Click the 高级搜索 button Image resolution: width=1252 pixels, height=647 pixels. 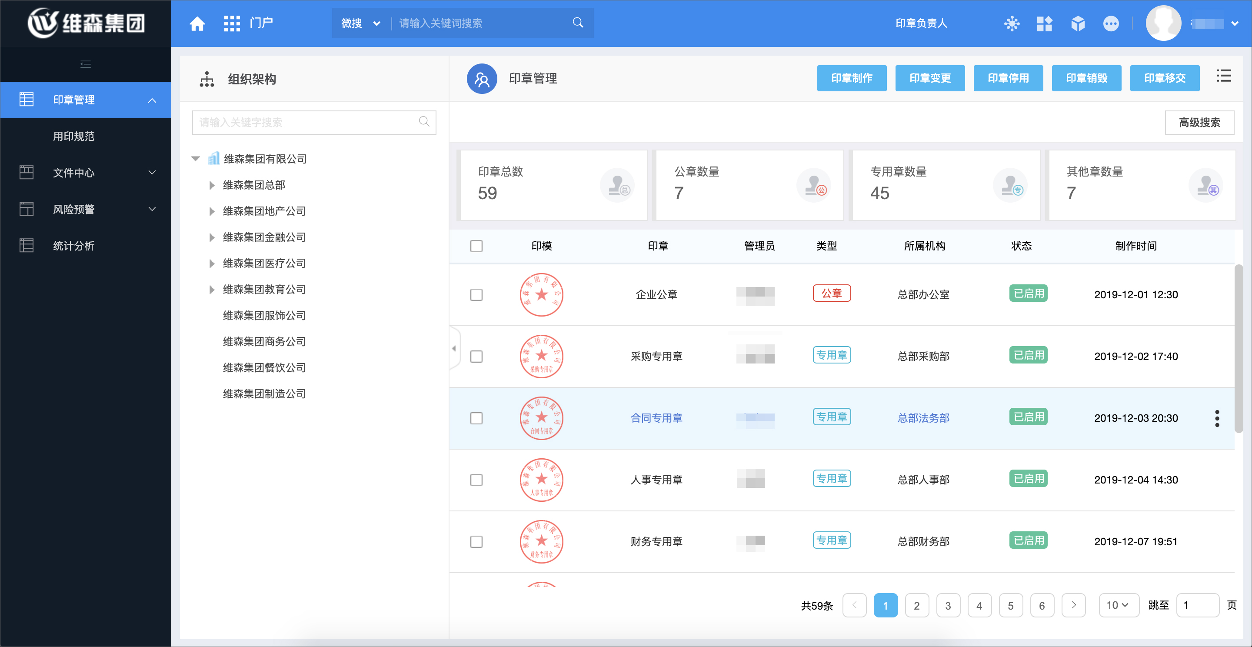1199,123
